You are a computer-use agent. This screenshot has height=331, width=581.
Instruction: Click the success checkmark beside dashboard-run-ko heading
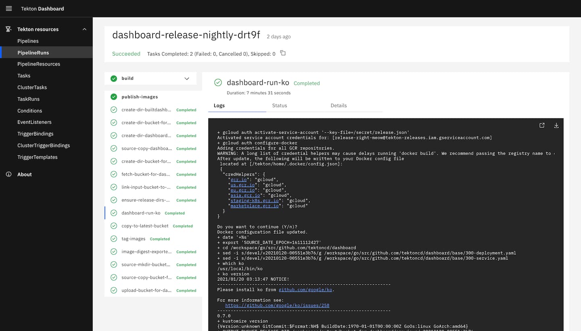(x=218, y=82)
